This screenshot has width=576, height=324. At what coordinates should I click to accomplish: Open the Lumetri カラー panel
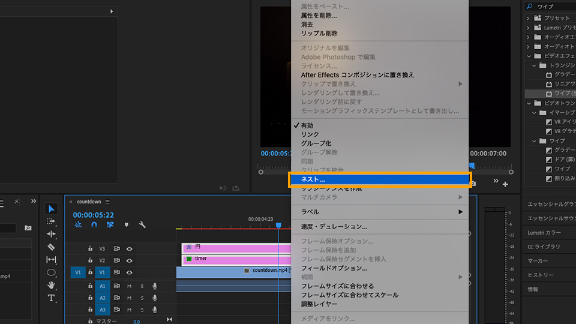coord(544,233)
